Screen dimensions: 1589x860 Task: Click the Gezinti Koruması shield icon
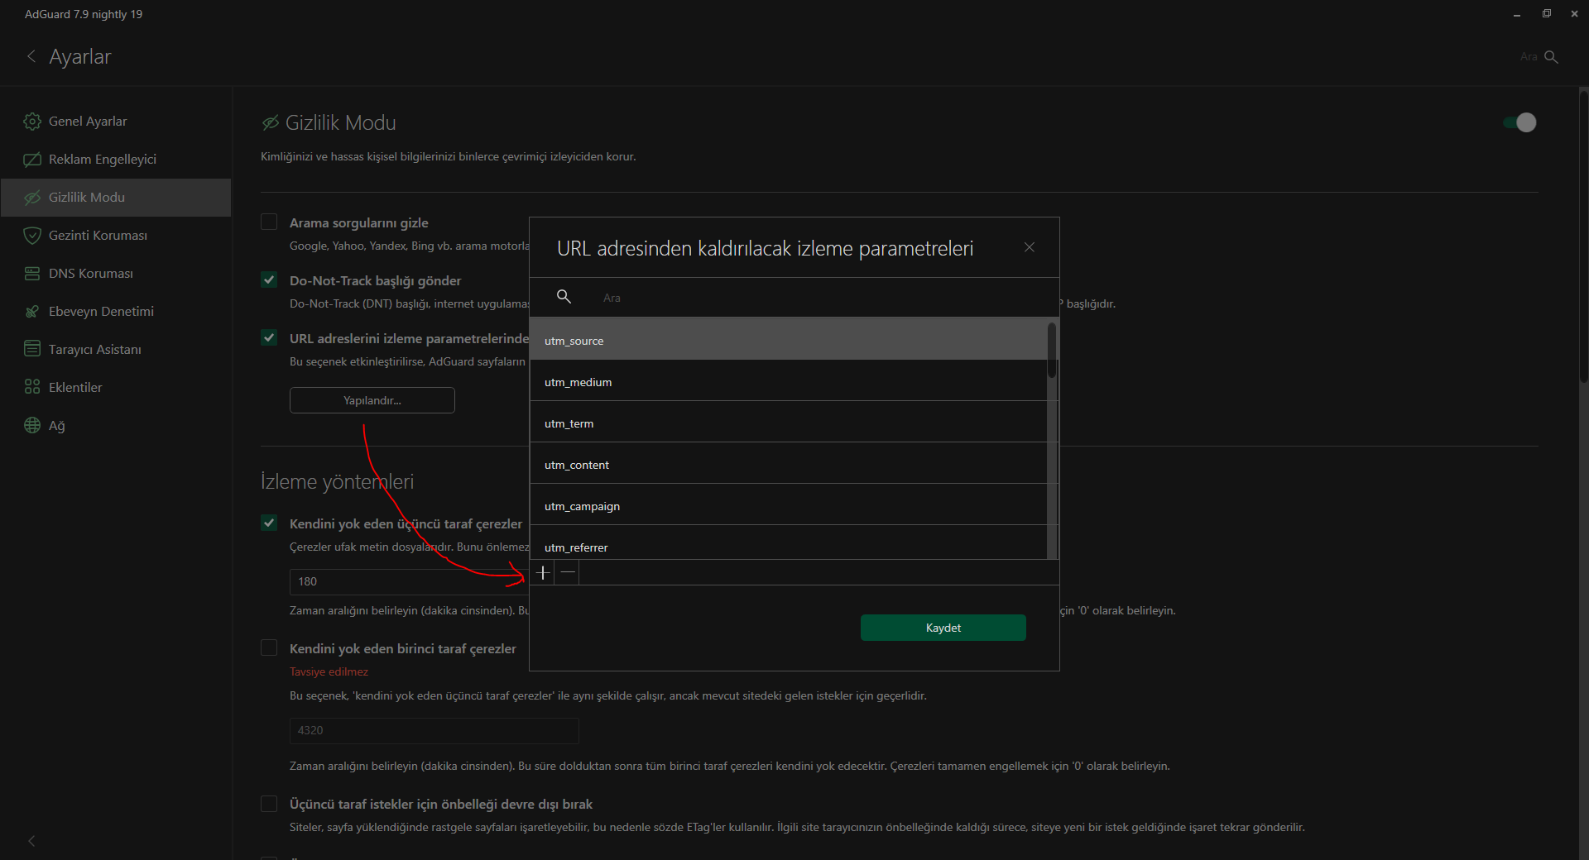pyautogui.click(x=32, y=236)
